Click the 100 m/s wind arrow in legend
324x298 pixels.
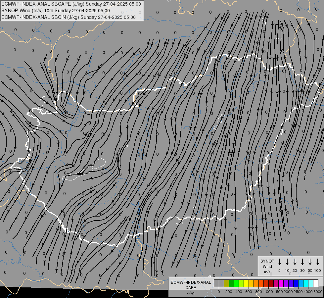click(318, 262)
